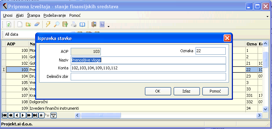Select the row with AOP 105
The image size is (272, 129).
coord(17,83)
